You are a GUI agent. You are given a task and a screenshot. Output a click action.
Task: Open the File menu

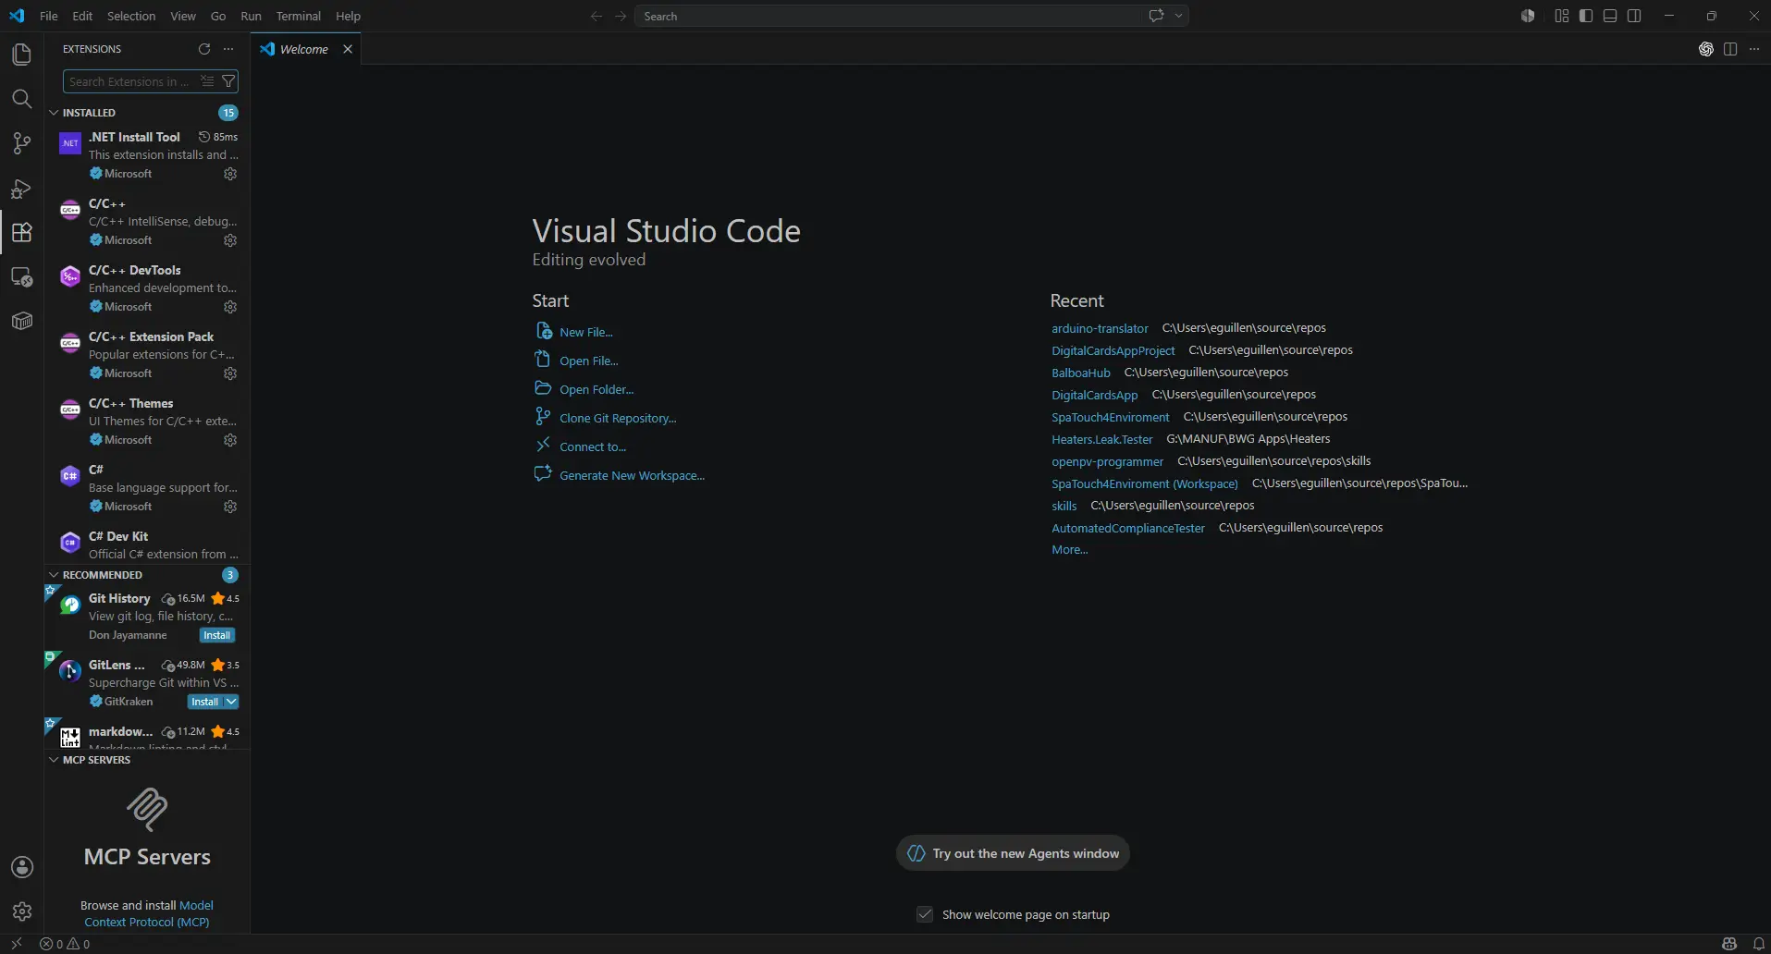(49, 16)
